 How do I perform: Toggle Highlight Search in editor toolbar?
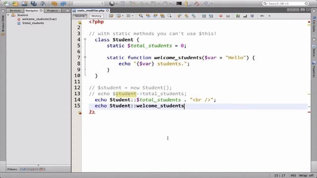click(x=162, y=16)
